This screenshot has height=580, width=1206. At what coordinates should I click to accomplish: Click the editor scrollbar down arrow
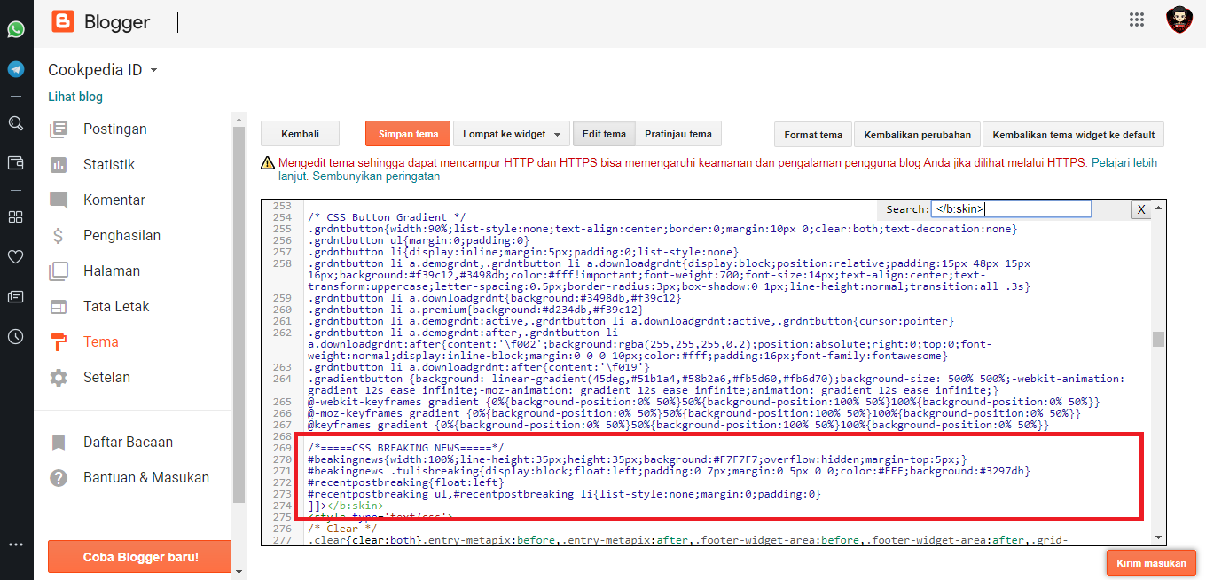1158,537
